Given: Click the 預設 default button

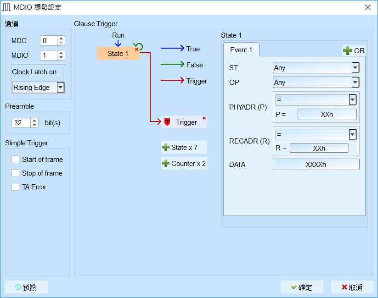Looking at the screenshot, I should click(x=26, y=287).
